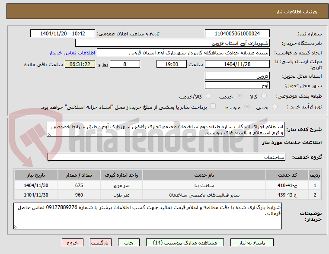Click the پاسخ به نیاز button
Image resolution: width=329 pixels, height=254 pixels.
(x=252, y=242)
